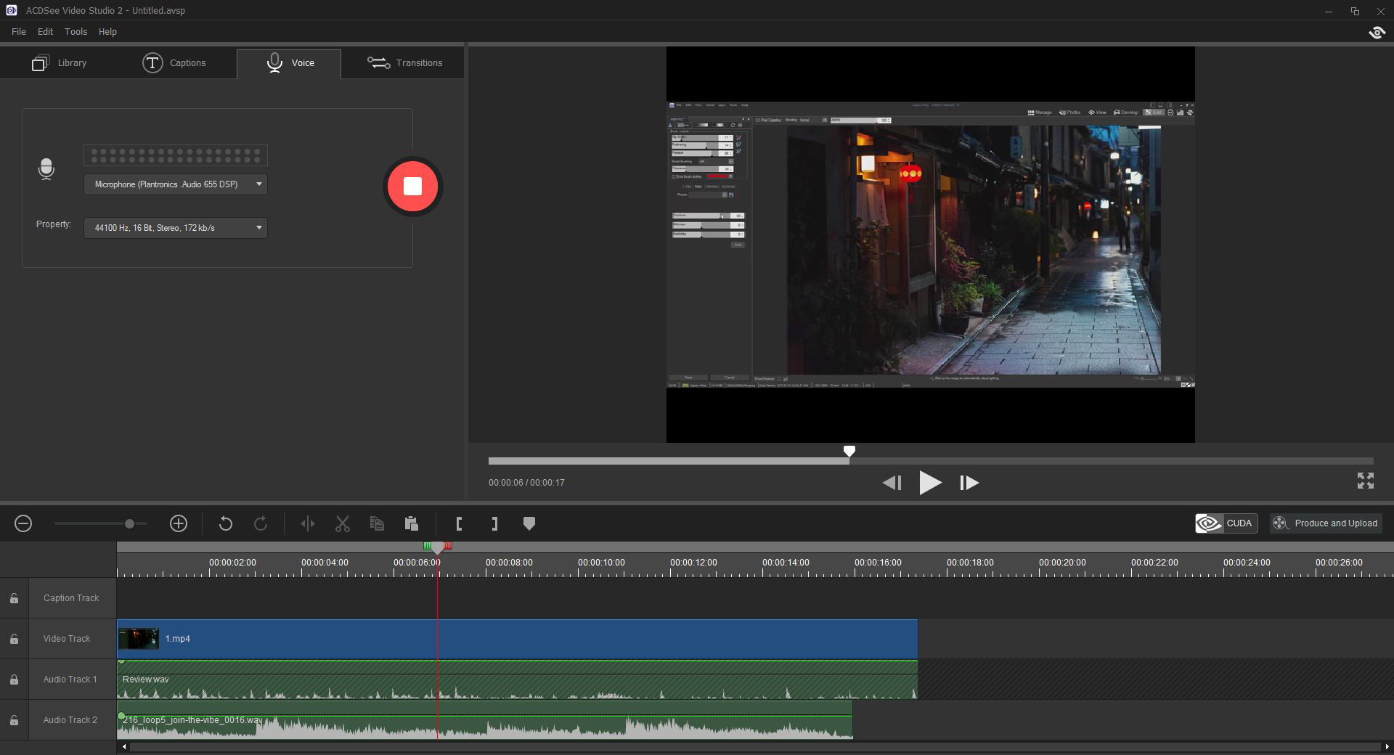Open the microphone device dropdown
The width and height of the screenshot is (1394, 755).
tap(176, 184)
